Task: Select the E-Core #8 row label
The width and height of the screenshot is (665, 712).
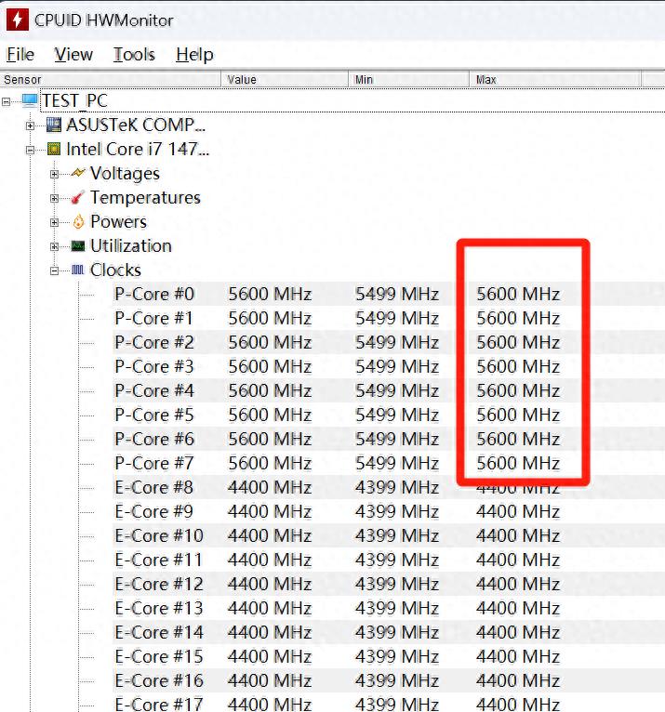Action: (154, 487)
